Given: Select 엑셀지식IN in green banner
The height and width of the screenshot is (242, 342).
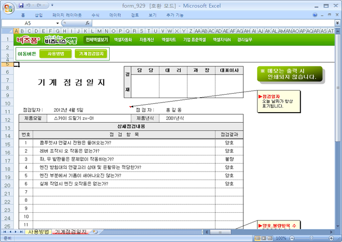Looking at the screenshot, I should 222,40.
